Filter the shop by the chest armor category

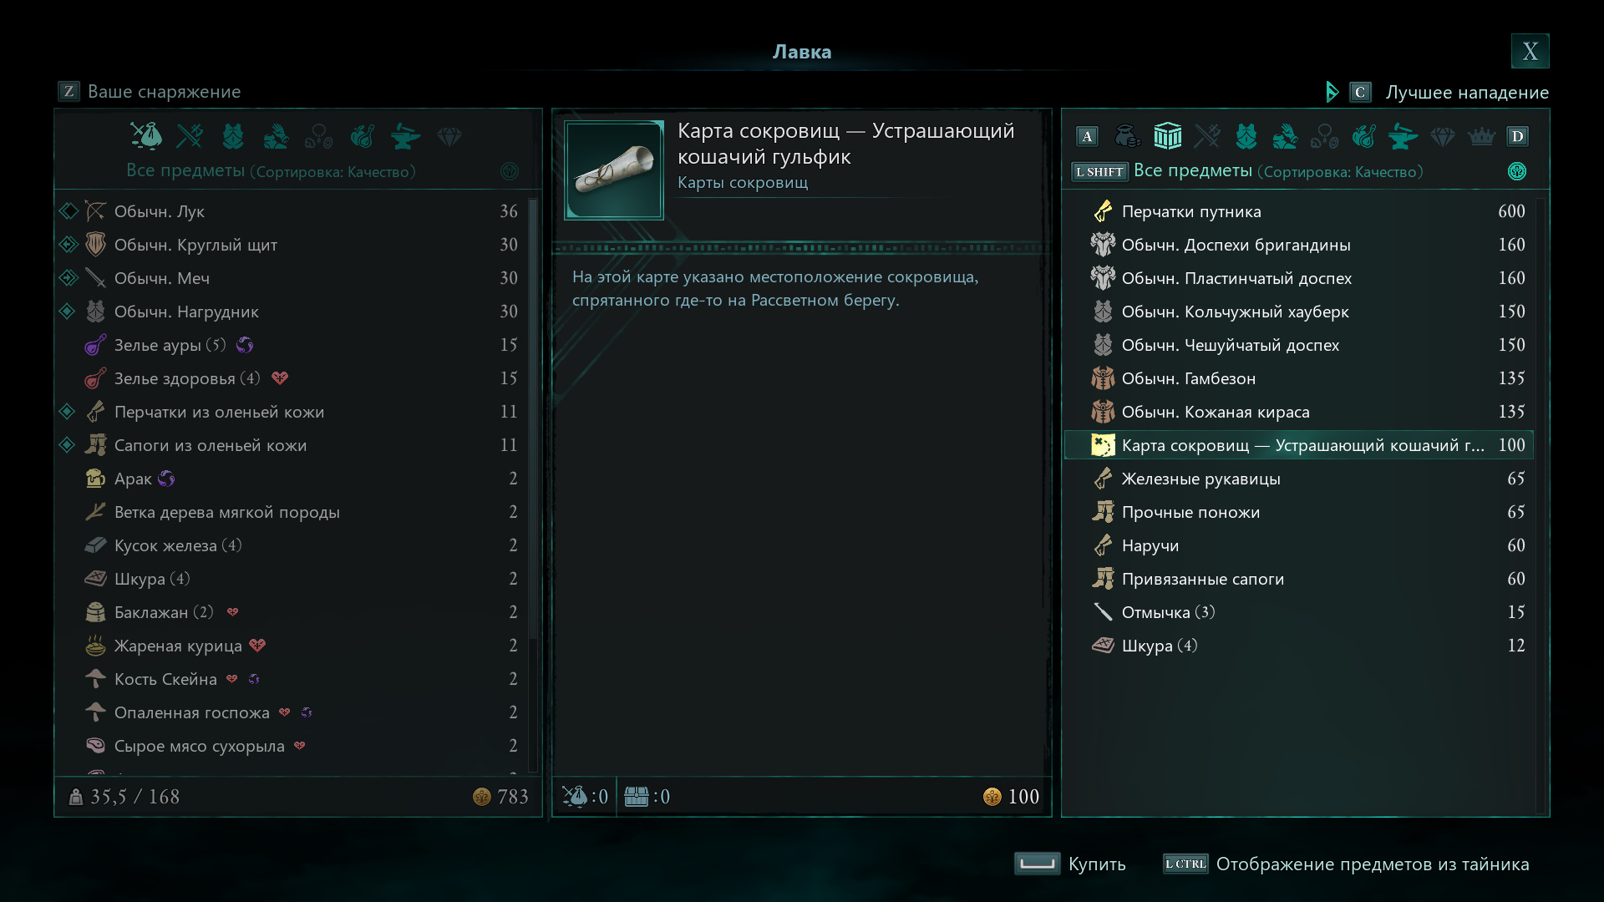coord(1246,136)
